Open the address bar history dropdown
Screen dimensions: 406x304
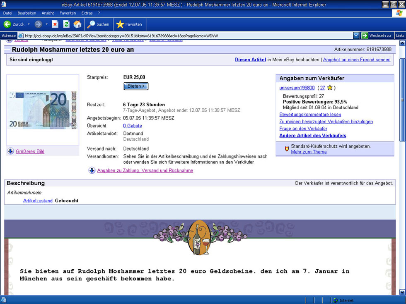pos(356,36)
